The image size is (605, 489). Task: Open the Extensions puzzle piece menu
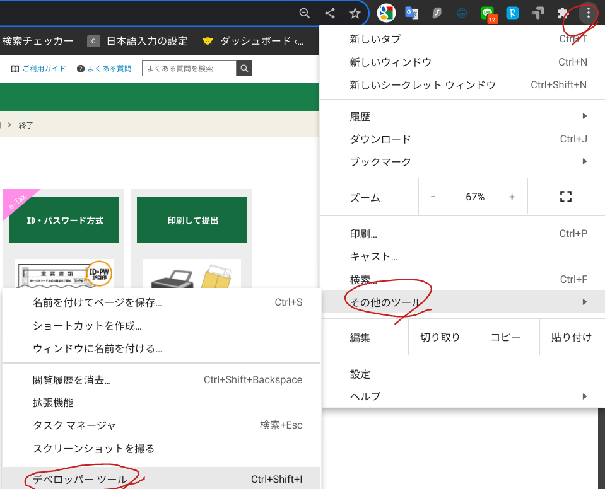pyautogui.click(x=563, y=13)
